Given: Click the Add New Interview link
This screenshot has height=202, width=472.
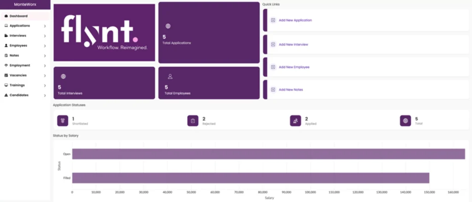Looking at the screenshot, I should click(293, 44).
